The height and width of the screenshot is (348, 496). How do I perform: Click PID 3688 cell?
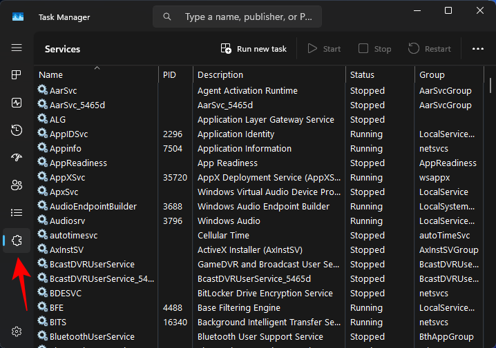(x=173, y=207)
